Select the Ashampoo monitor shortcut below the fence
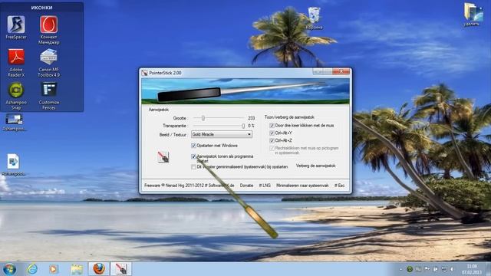The height and width of the screenshot is (276, 491). pyautogui.click(x=14, y=123)
